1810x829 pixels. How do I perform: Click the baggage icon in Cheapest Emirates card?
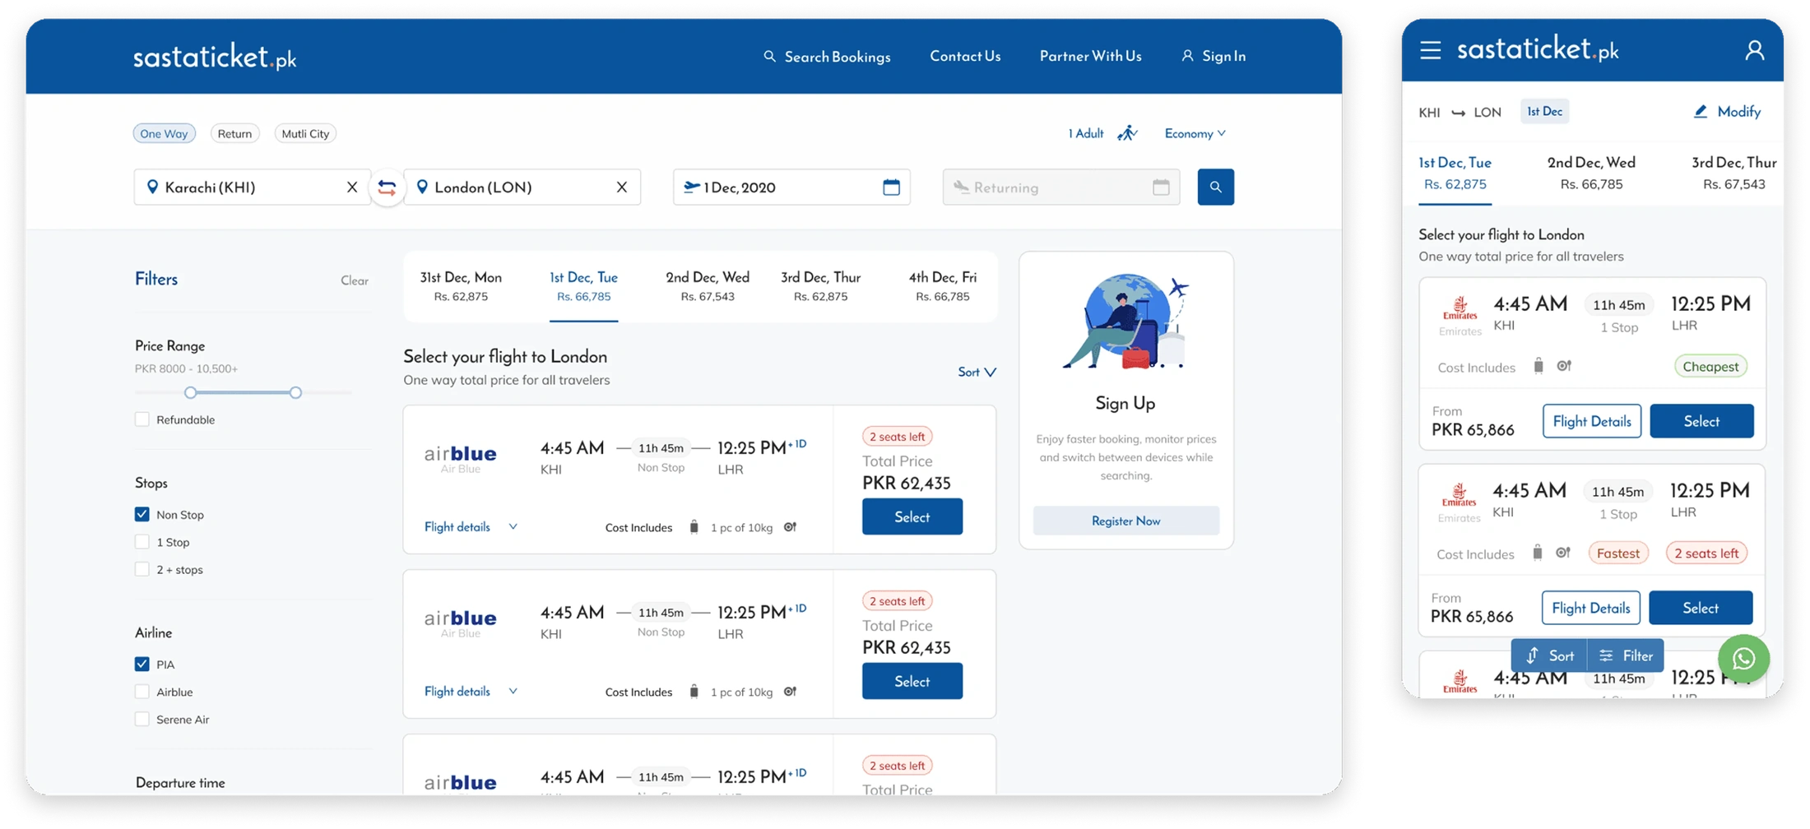tap(1538, 366)
